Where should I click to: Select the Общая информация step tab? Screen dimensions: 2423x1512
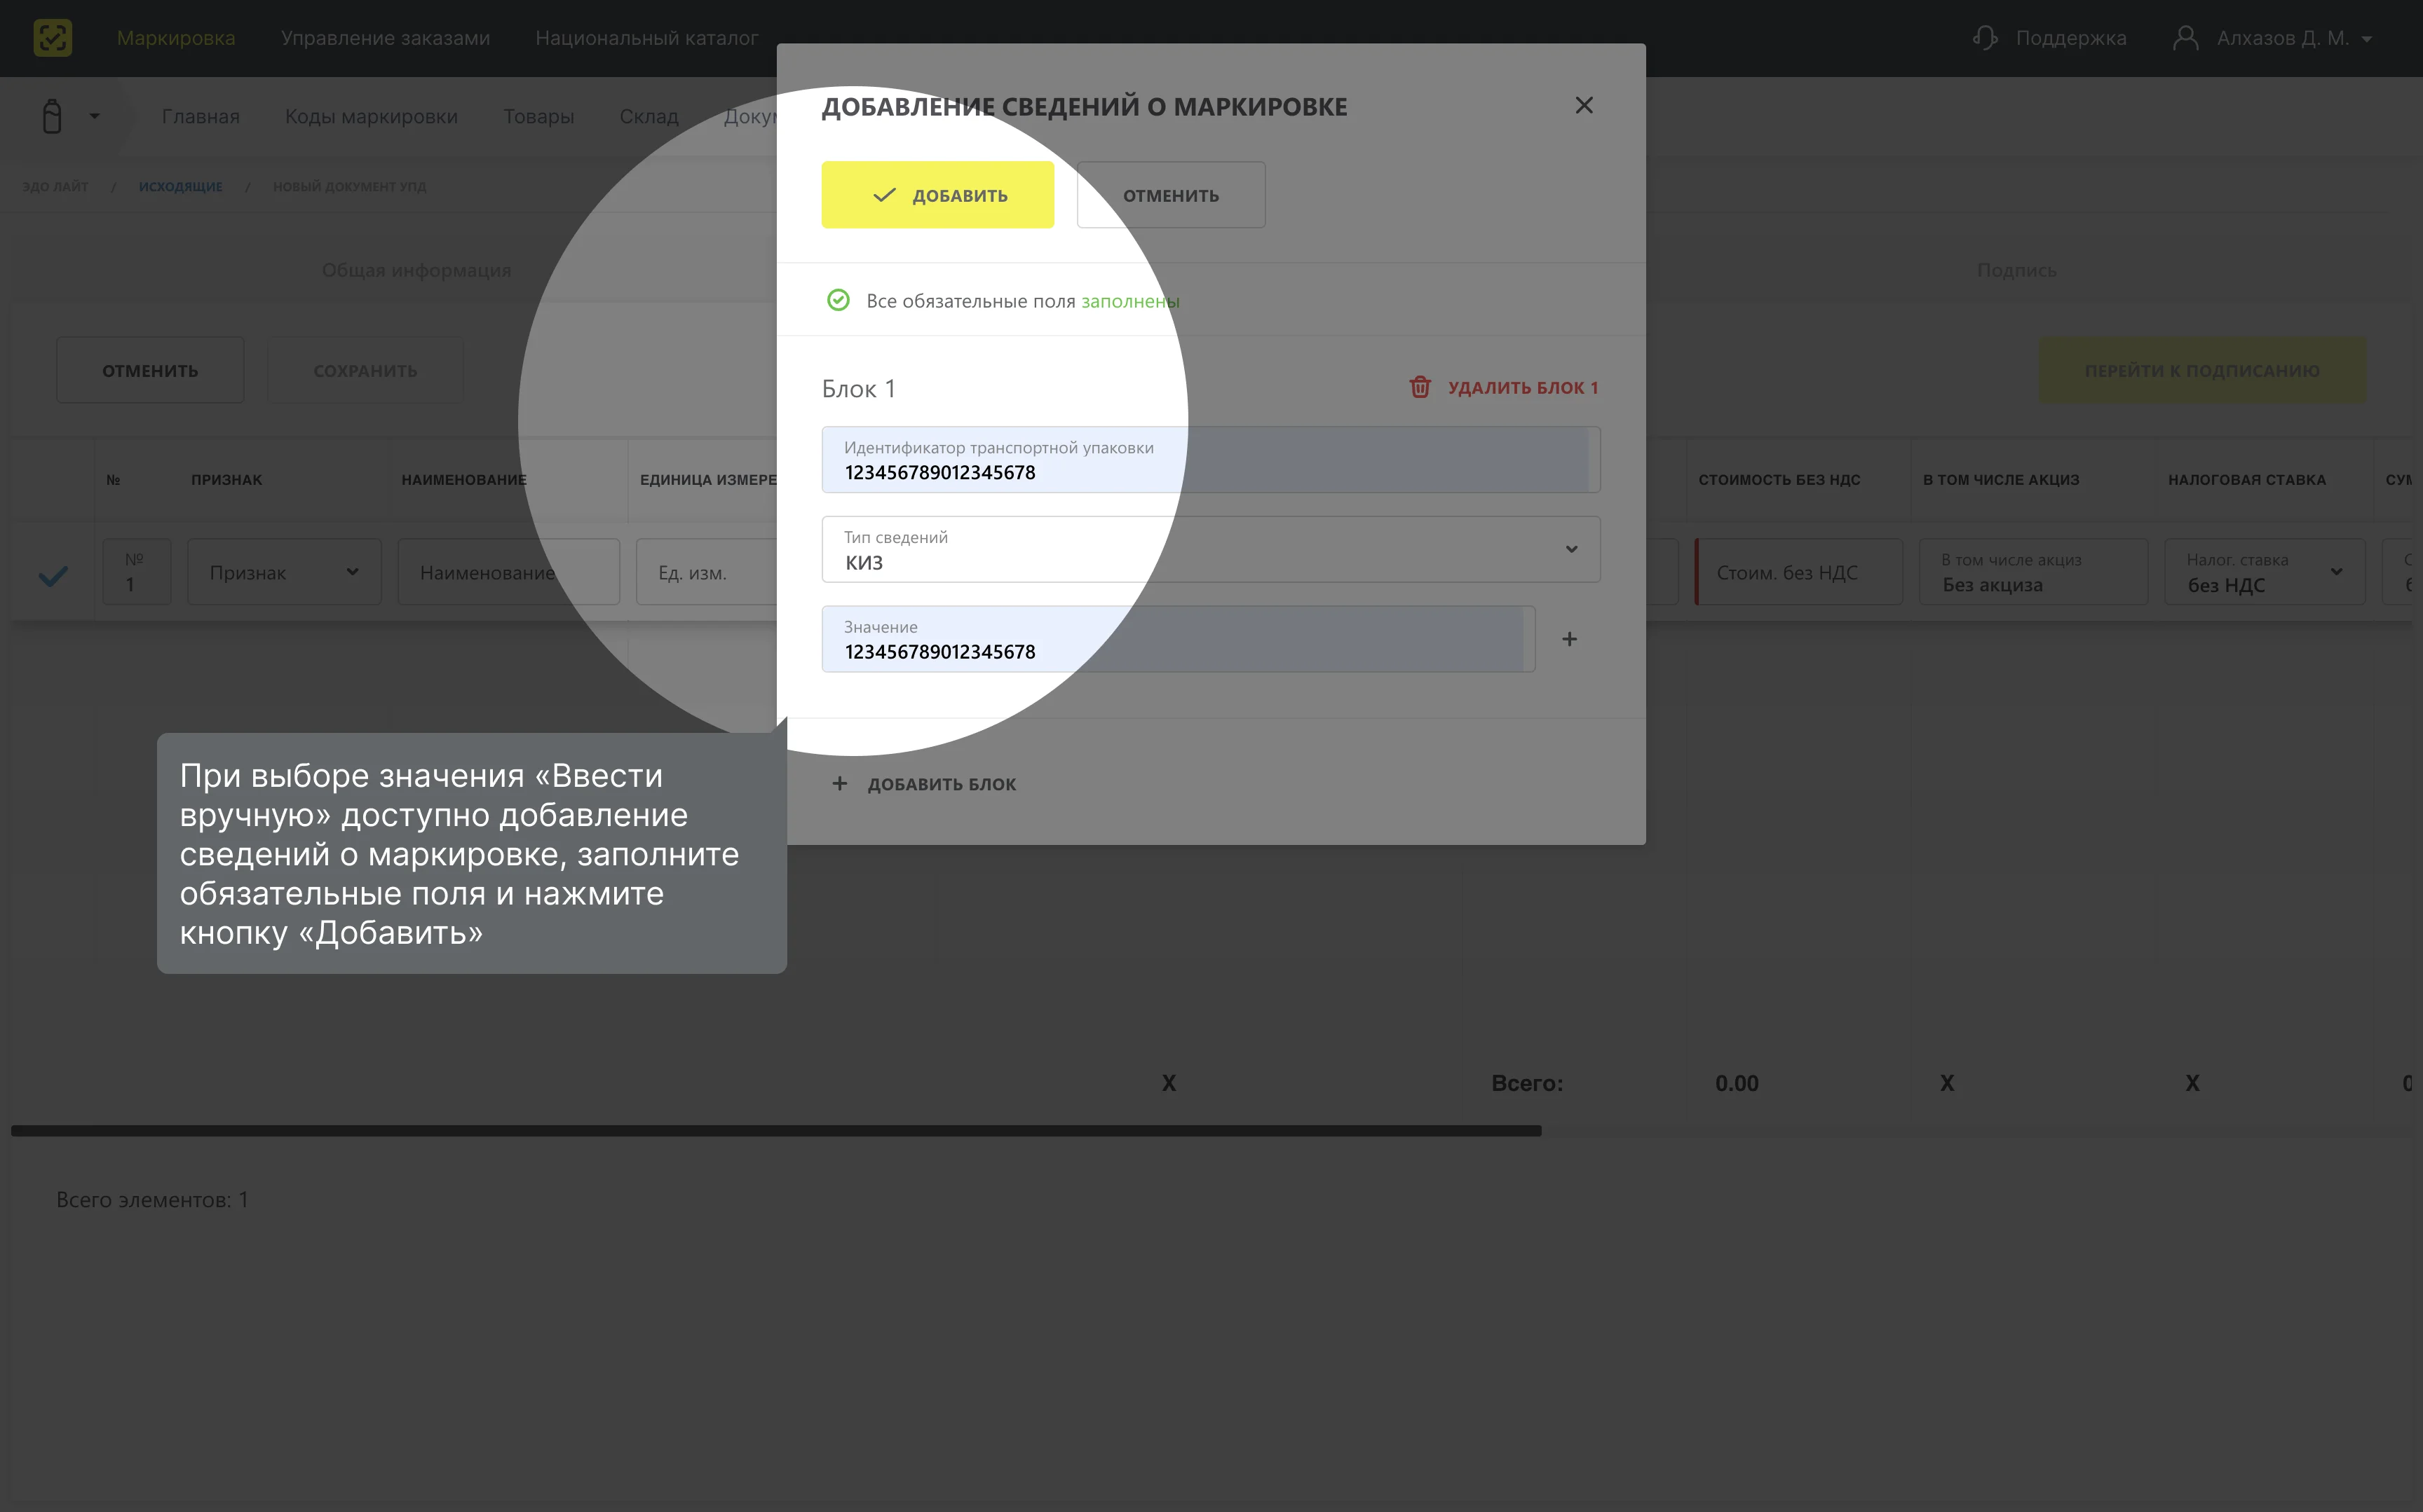[416, 270]
